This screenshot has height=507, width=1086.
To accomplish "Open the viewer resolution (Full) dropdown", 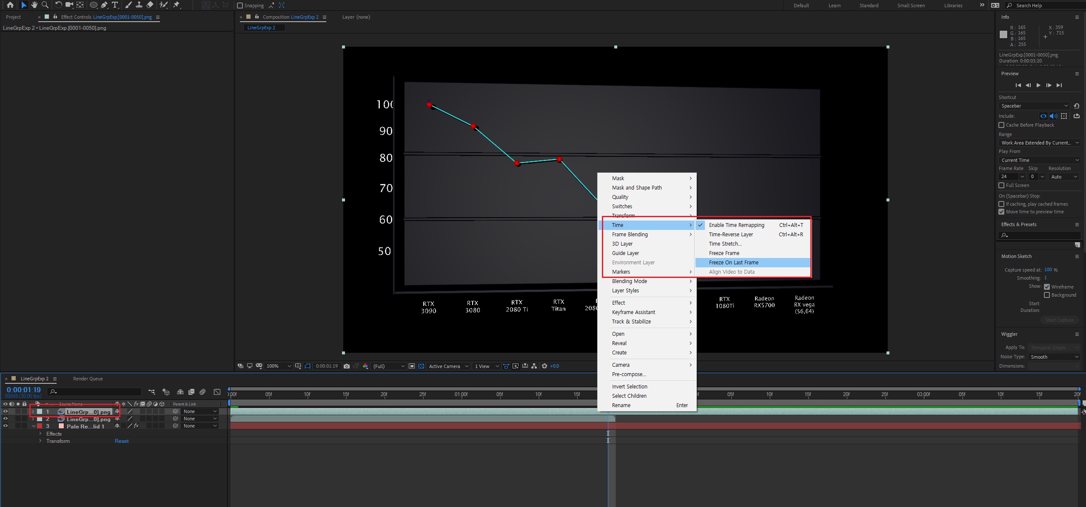I will [389, 366].
